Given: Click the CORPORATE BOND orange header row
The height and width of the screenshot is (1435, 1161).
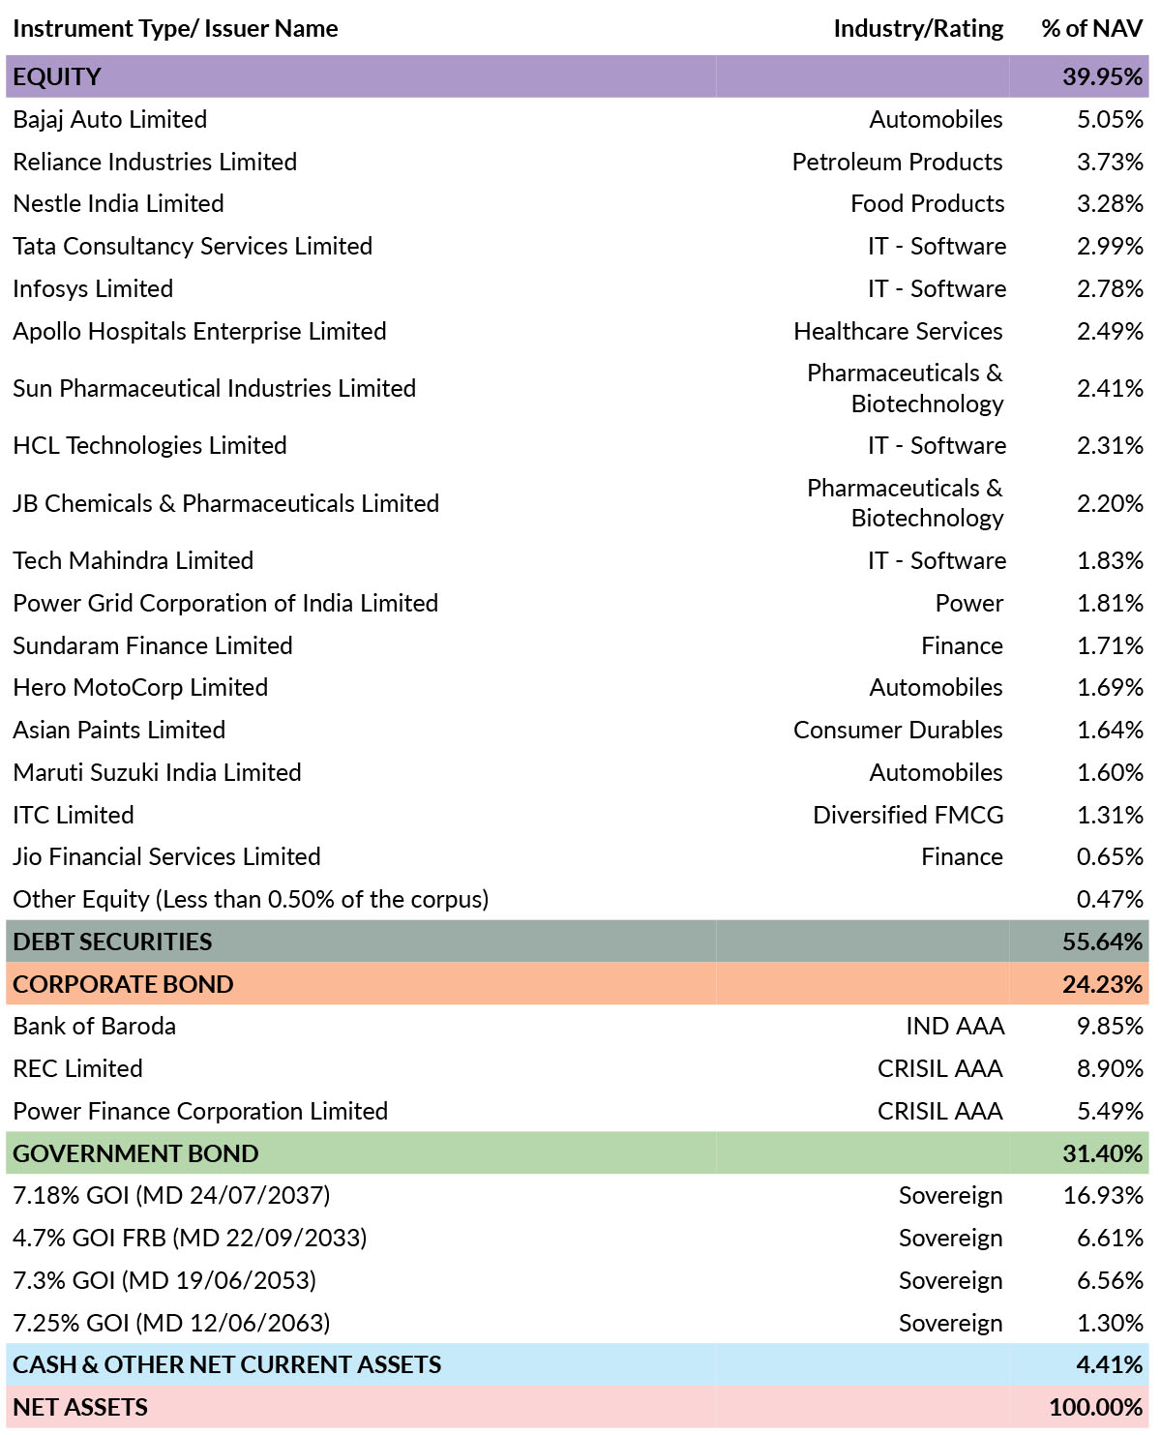Looking at the screenshot, I should coord(578,984).
